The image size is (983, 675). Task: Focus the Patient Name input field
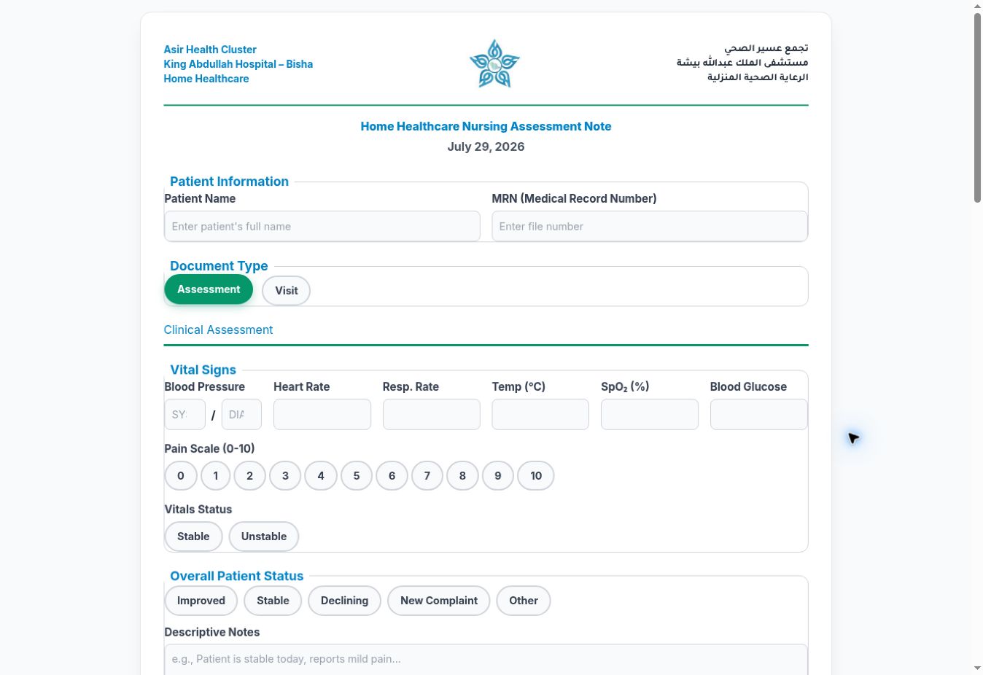coord(322,226)
